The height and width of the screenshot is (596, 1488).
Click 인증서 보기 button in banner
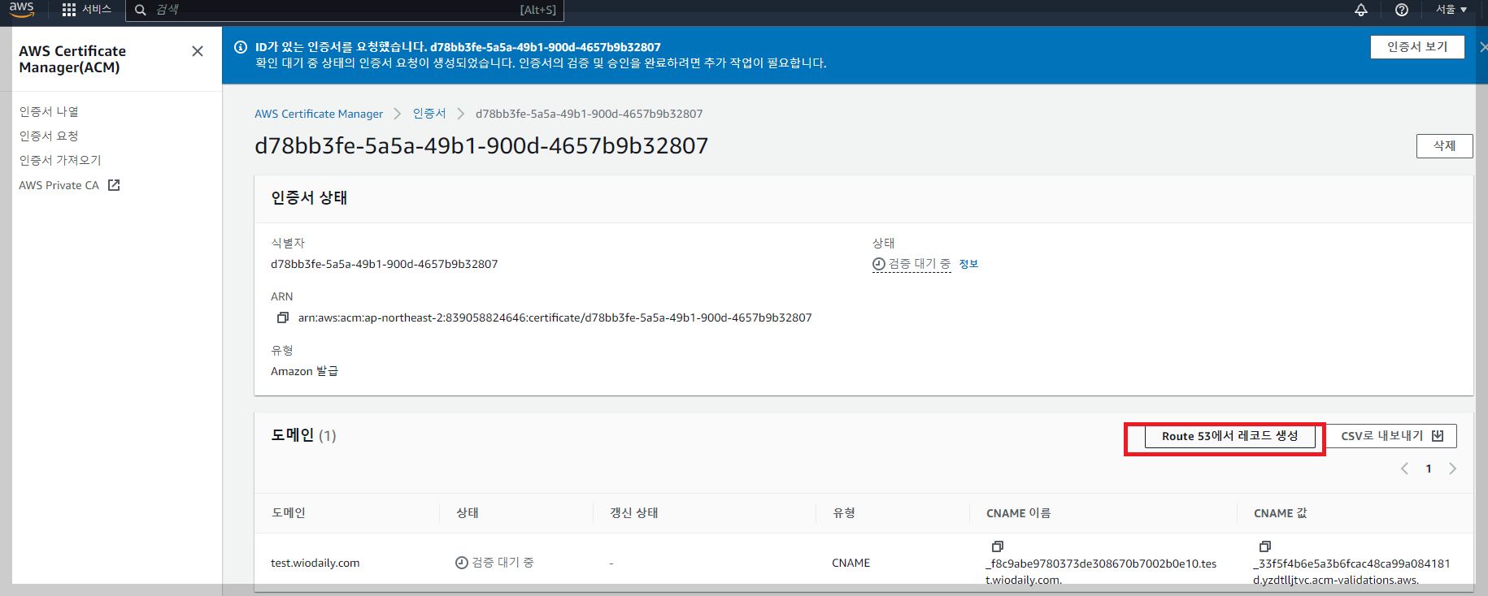pos(1417,47)
